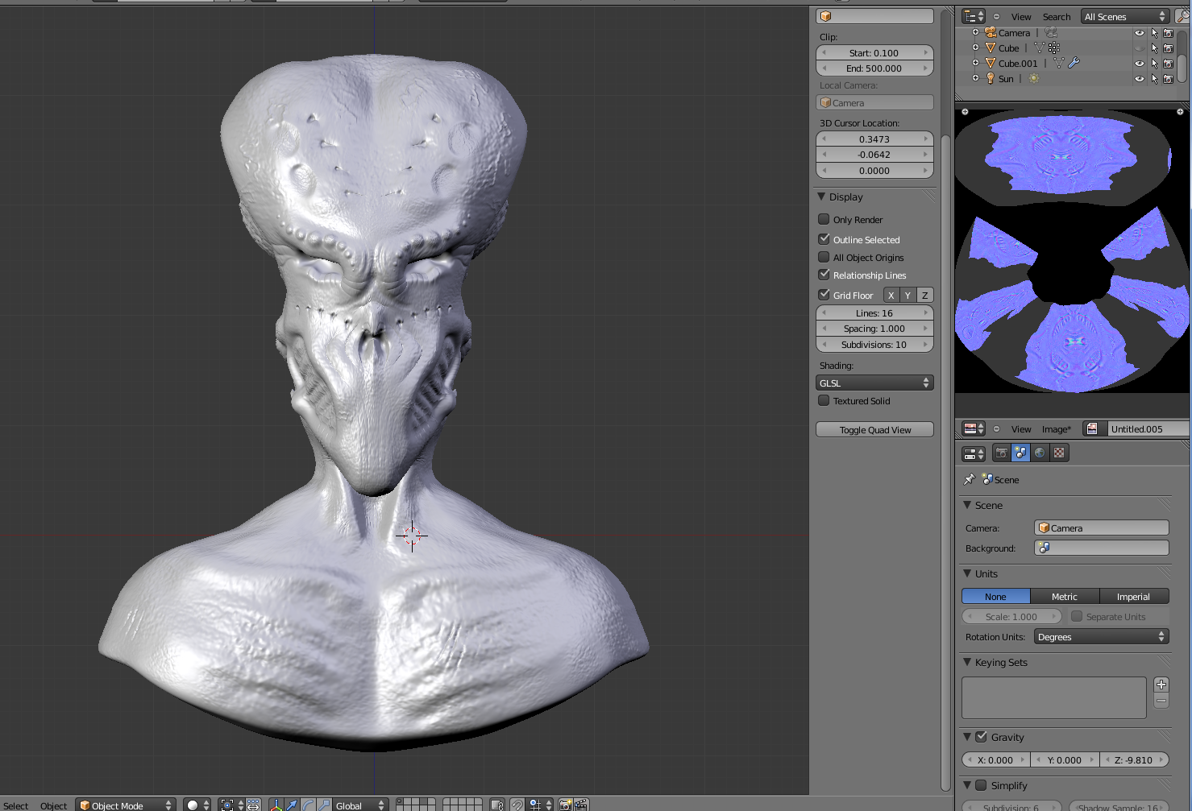The width and height of the screenshot is (1192, 811).
Task: Toggle renderability camera icon for Cube
Action: [1168, 48]
